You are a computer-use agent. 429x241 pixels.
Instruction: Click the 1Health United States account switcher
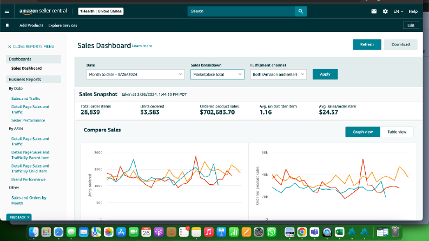point(101,11)
